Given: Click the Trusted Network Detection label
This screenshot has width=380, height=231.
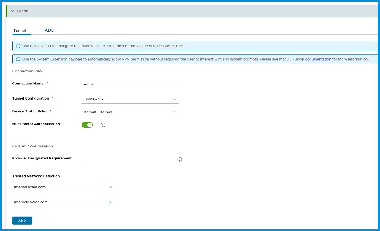Looking at the screenshot, I should [36, 176].
